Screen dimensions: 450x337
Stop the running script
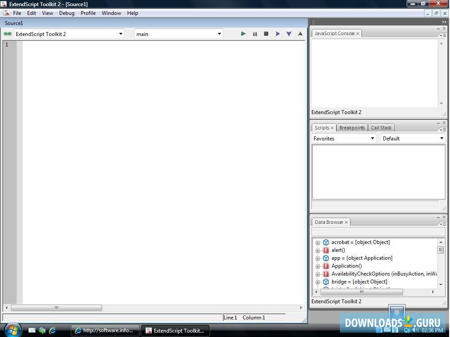(x=266, y=34)
